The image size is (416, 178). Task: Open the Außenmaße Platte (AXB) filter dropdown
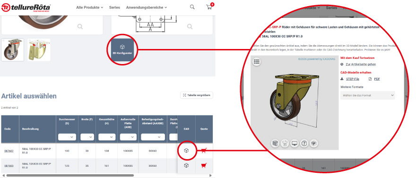pyautogui.click(x=129, y=137)
